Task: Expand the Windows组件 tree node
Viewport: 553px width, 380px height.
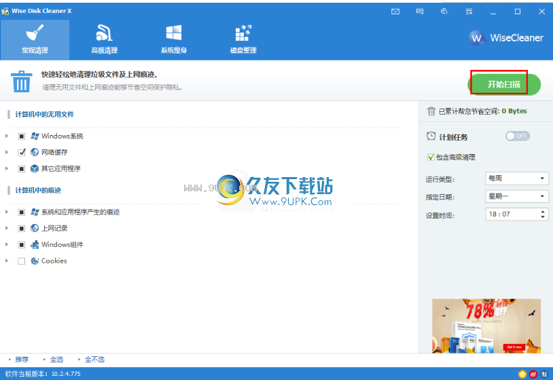Action: coord(7,244)
